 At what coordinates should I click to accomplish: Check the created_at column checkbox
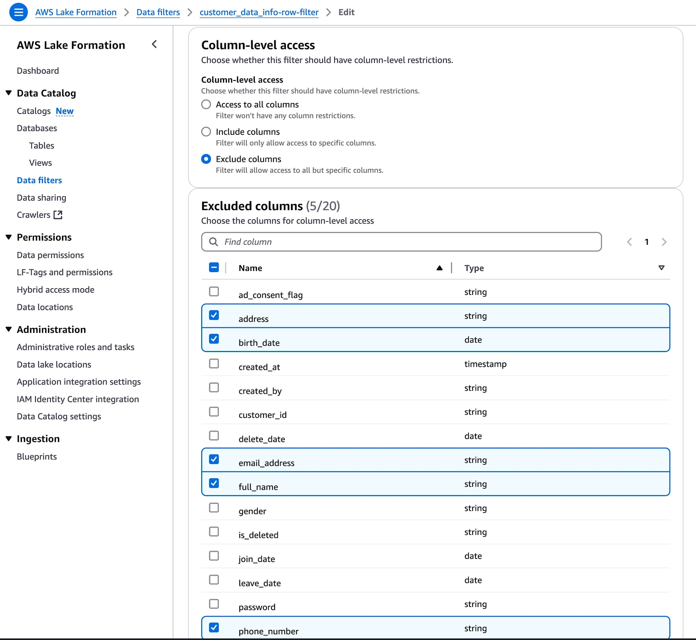[214, 364]
